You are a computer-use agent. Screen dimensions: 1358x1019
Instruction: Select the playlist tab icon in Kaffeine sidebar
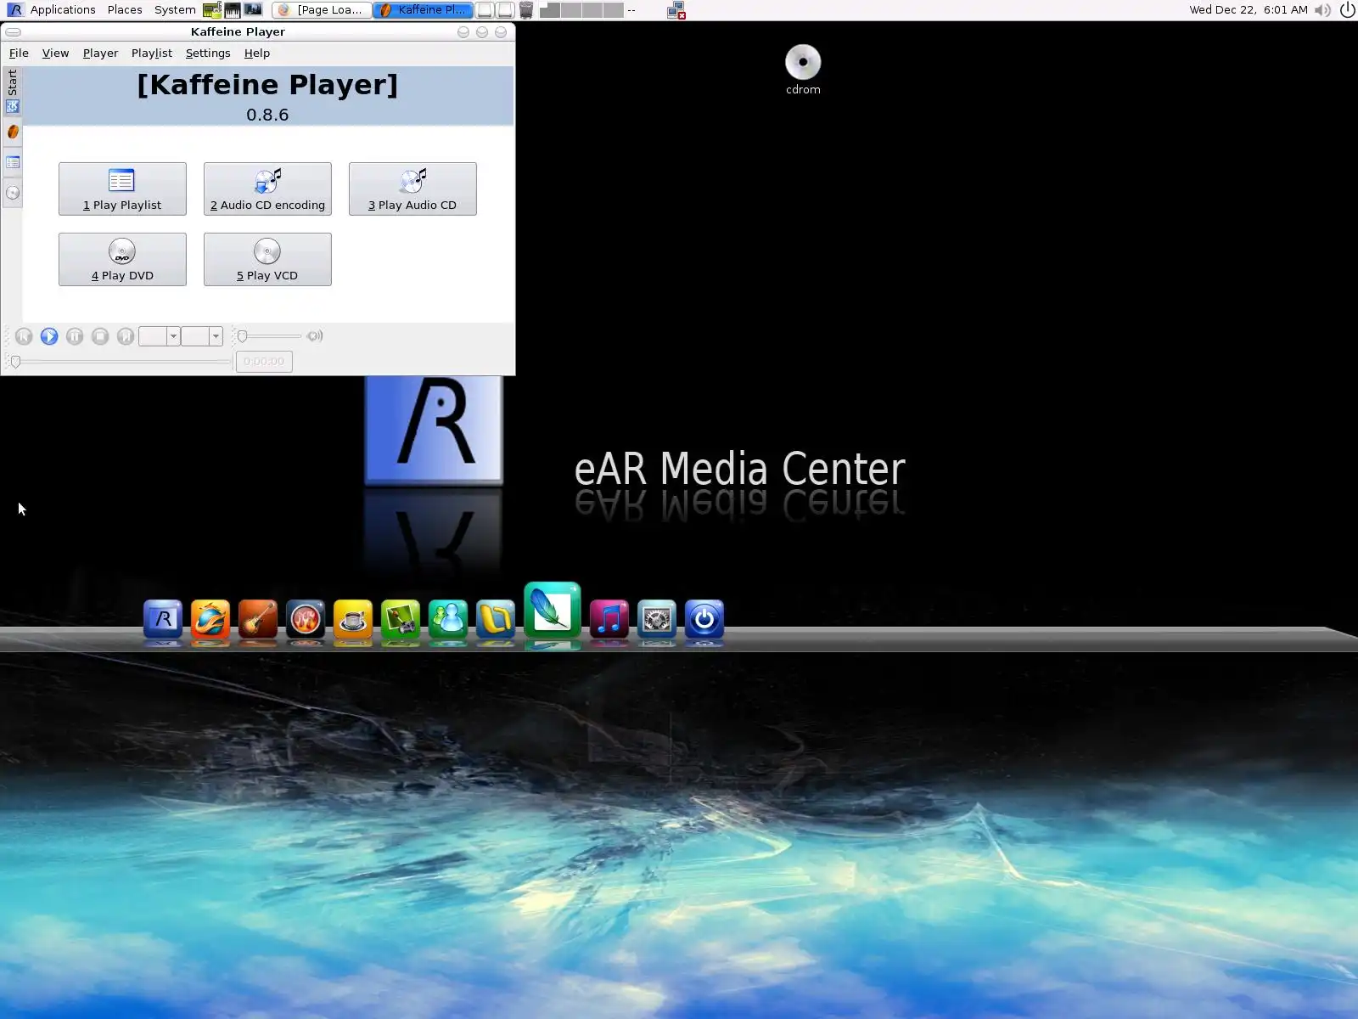coord(13,162)
